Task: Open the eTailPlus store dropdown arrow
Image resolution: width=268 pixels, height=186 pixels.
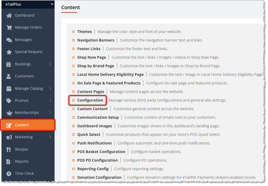Action: (x=52, y=4)
